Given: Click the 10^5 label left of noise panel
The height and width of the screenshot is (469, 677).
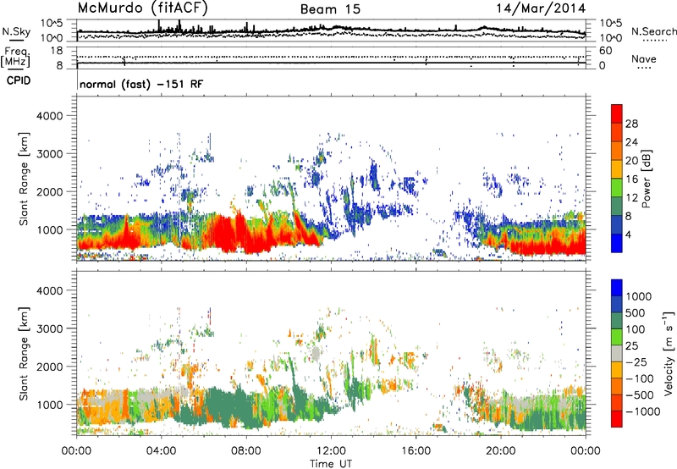Looking at the screenshot, I should coord(52,23).
